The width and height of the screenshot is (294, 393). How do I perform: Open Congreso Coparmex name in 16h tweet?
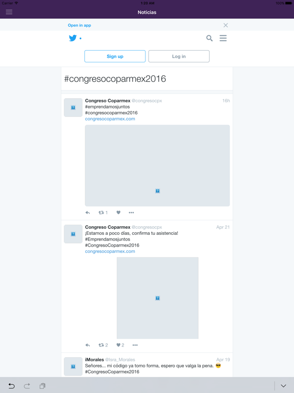tap(108, 100)
